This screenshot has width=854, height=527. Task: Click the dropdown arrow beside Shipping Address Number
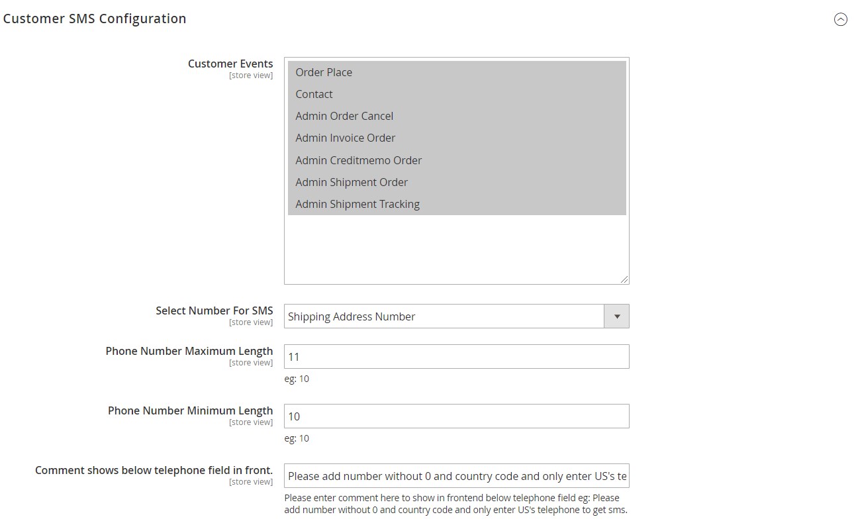tap(616, 316)
